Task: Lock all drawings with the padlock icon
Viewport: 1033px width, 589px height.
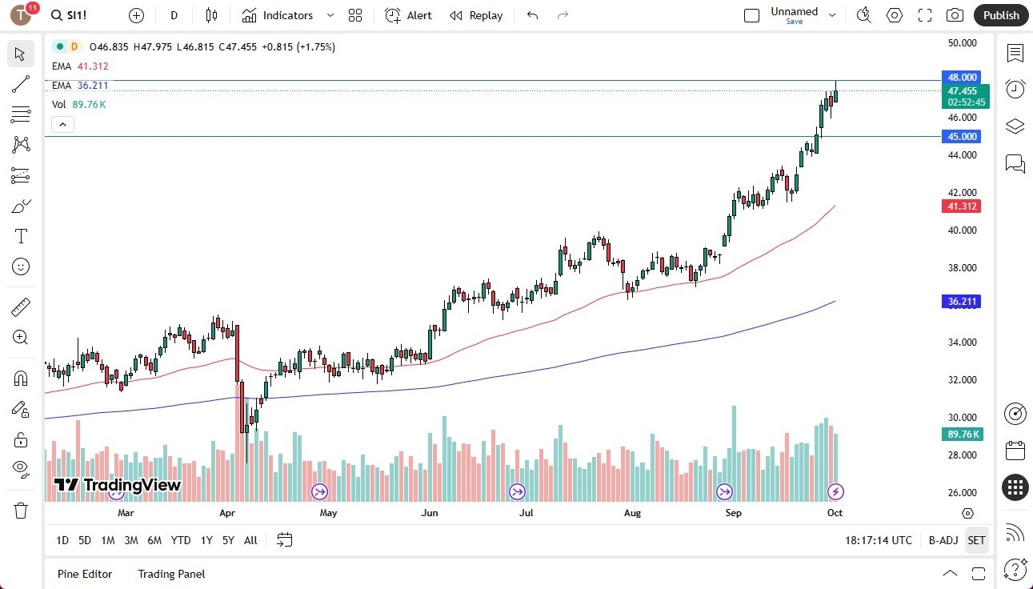Action: 21,439
